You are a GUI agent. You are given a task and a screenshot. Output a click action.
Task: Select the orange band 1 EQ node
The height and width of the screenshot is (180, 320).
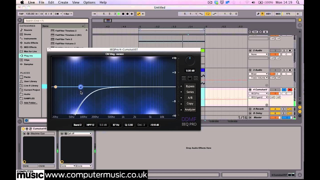click(55, 87)
